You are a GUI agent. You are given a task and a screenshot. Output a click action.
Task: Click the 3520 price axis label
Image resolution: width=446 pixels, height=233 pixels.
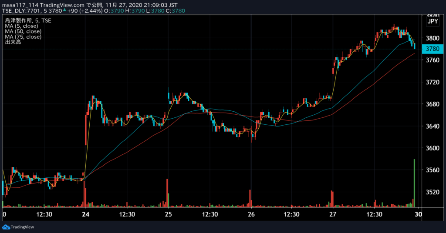(432, 192)
